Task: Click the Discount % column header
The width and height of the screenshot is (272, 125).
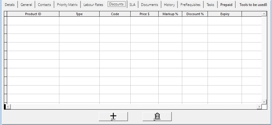Action: click(195, 14)
